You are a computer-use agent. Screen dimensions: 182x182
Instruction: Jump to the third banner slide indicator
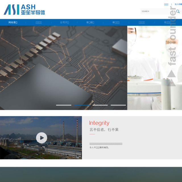(x=100, y=105)
